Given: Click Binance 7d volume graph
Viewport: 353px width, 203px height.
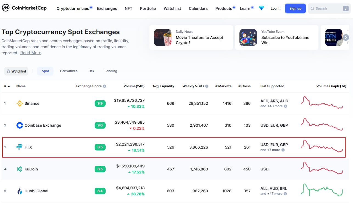Looking at the screenshot, I should tap(322, 102).
